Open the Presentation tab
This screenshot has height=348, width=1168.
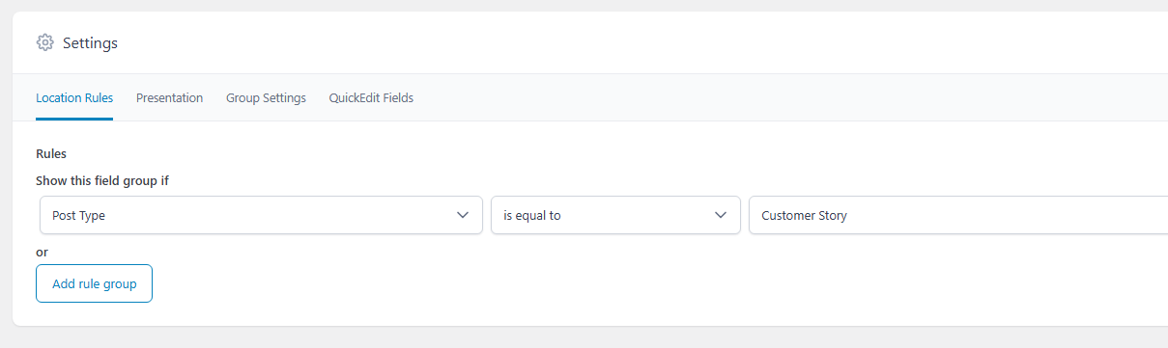(169, 98)
